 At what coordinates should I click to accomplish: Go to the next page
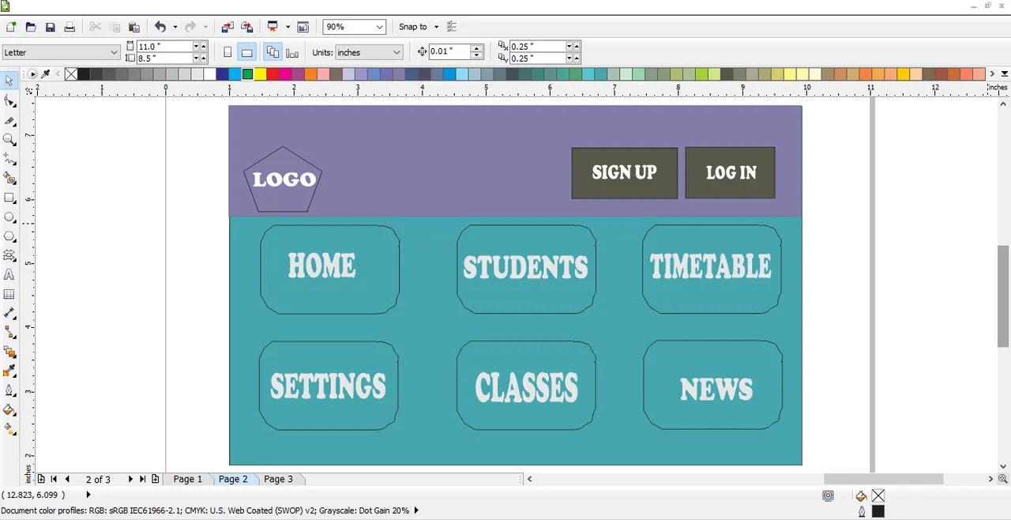130,479
